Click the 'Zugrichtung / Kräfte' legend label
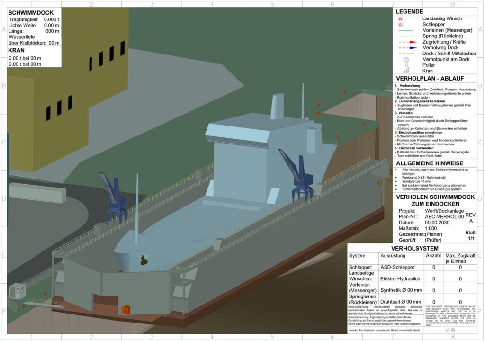This screenshot has height=341, width=485. 444,42
